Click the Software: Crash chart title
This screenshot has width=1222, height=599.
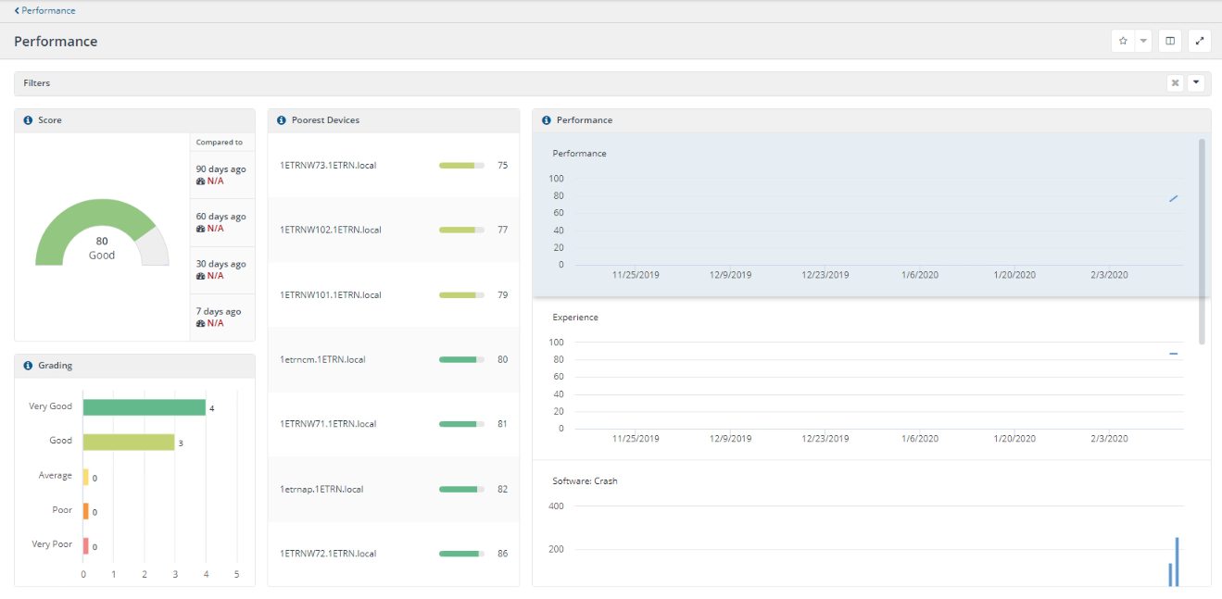click(585, 481)
